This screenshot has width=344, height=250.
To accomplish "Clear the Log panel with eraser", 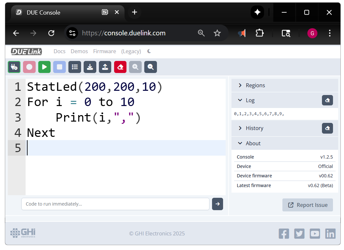I will pos(327,100).
